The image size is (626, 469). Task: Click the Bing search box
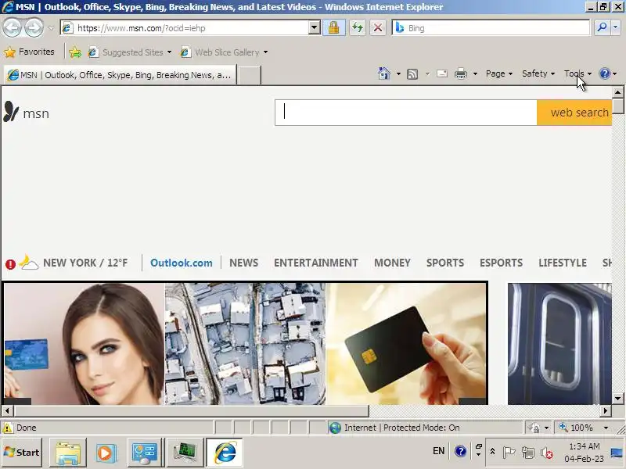coord(491,28)
